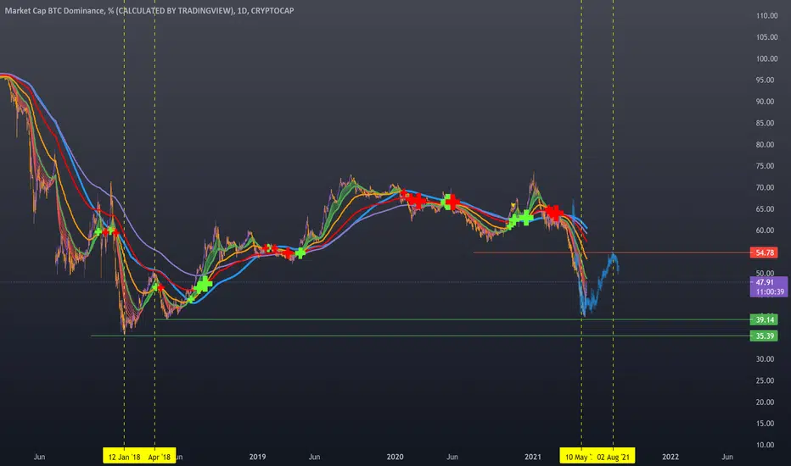Screen dimensions: 791x466
Task: Click the 11:00:39 bar countdown timer
Action: (x=768, y=291)
